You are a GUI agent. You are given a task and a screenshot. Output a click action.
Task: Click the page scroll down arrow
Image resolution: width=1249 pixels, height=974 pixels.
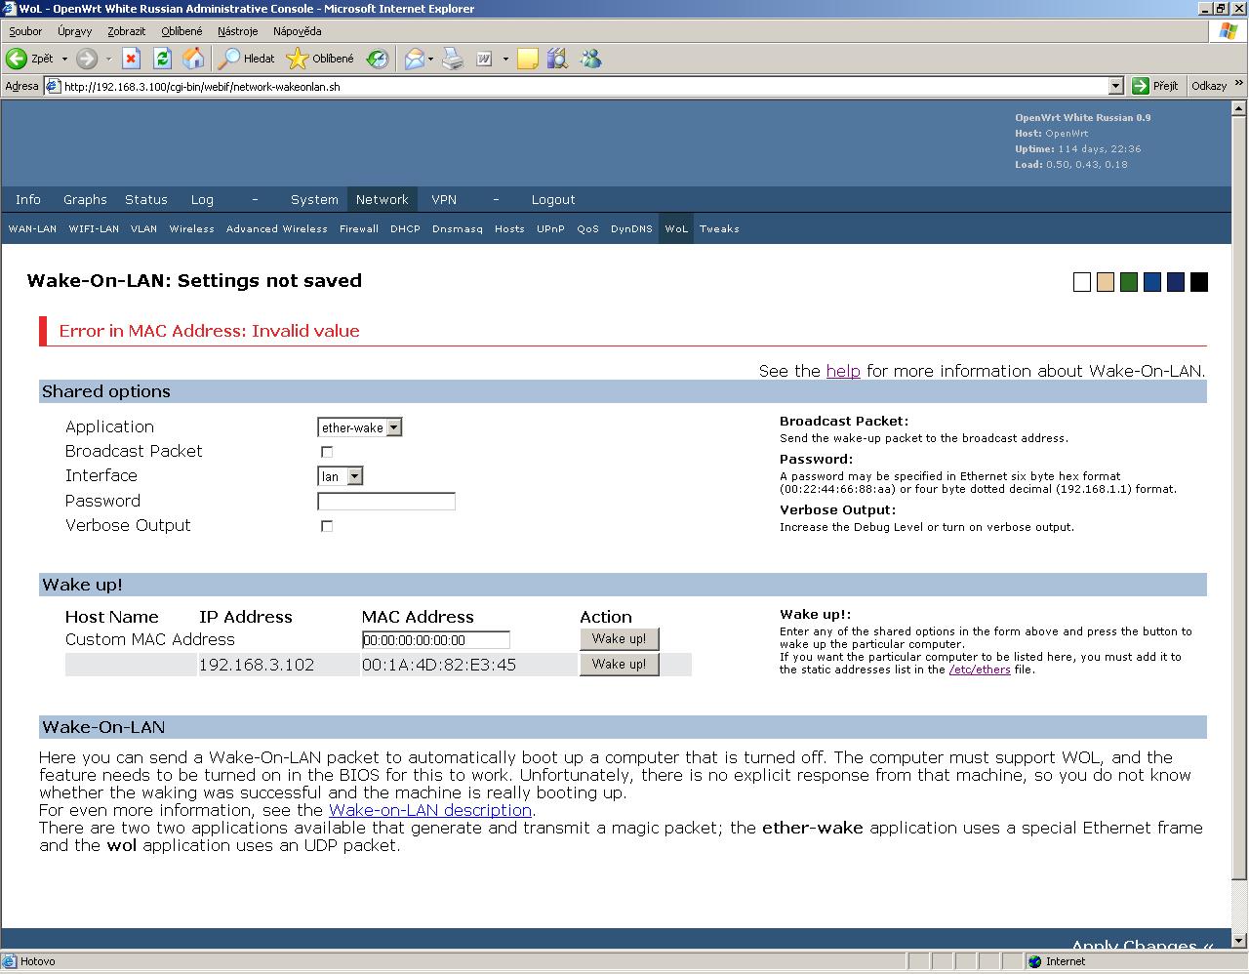[x=1239, y=941]
